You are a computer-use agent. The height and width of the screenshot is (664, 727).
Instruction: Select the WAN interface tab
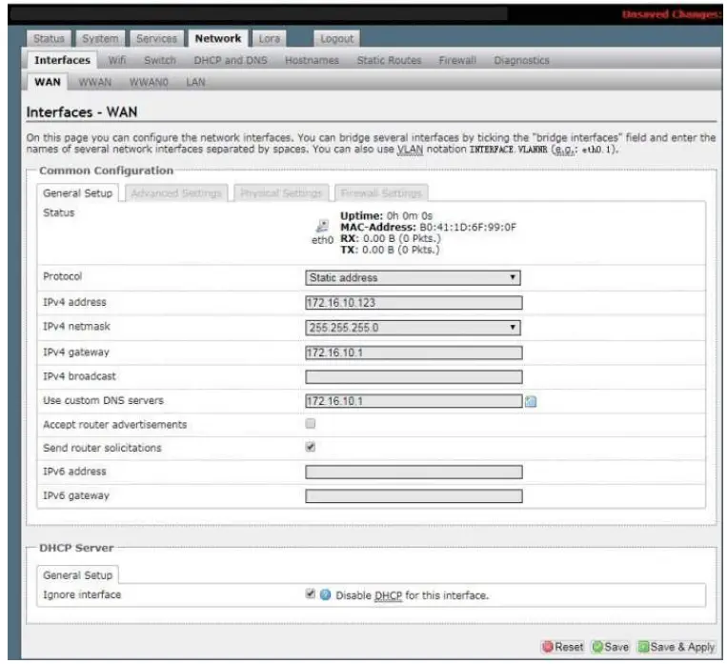pos(48,82)
